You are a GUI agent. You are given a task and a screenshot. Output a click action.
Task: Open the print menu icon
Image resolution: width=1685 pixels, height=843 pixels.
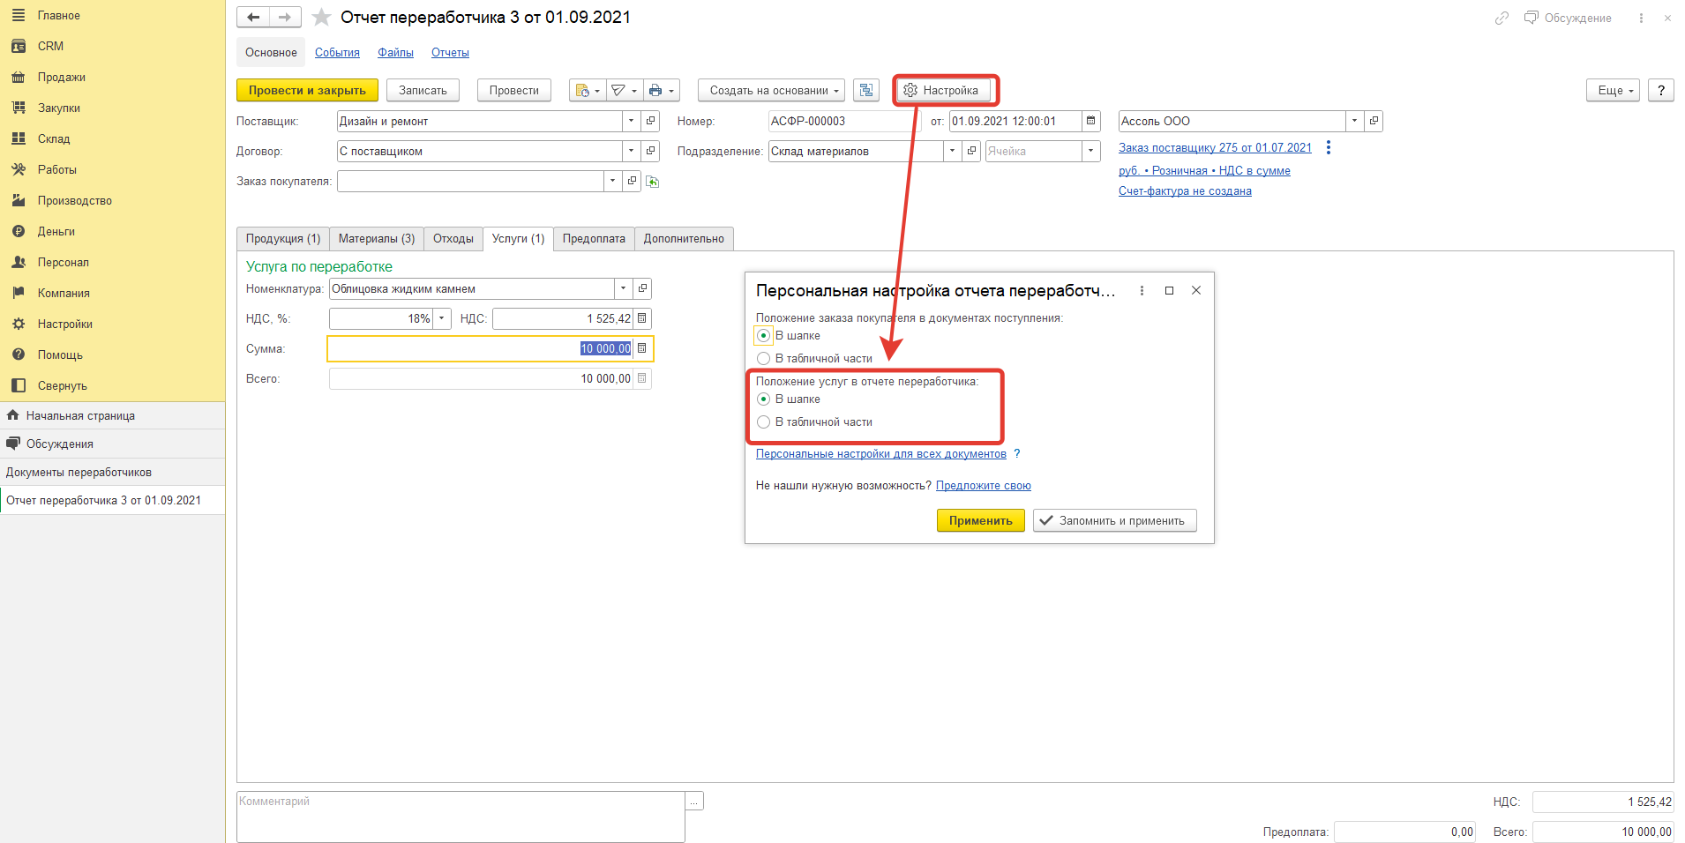coord(661,90)
